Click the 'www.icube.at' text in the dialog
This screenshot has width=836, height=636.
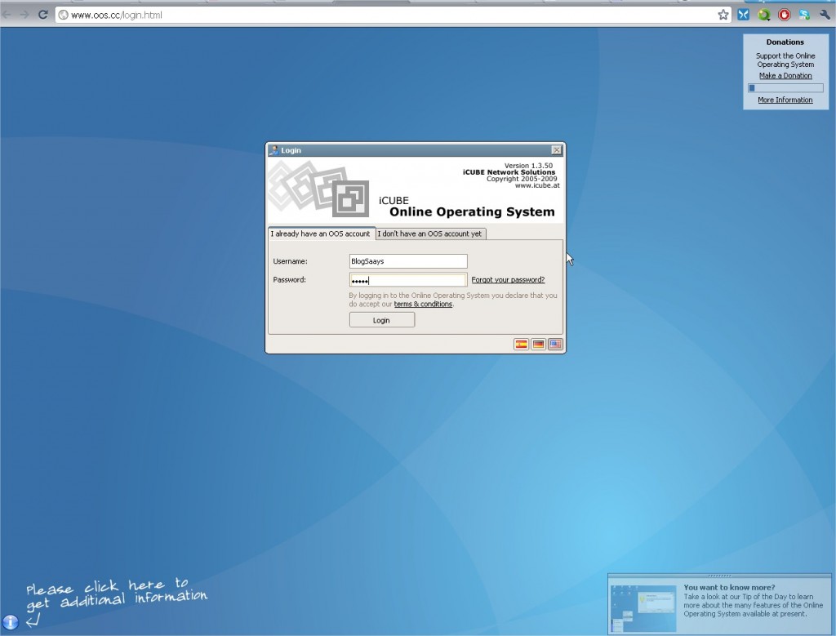tap(537, 185)
